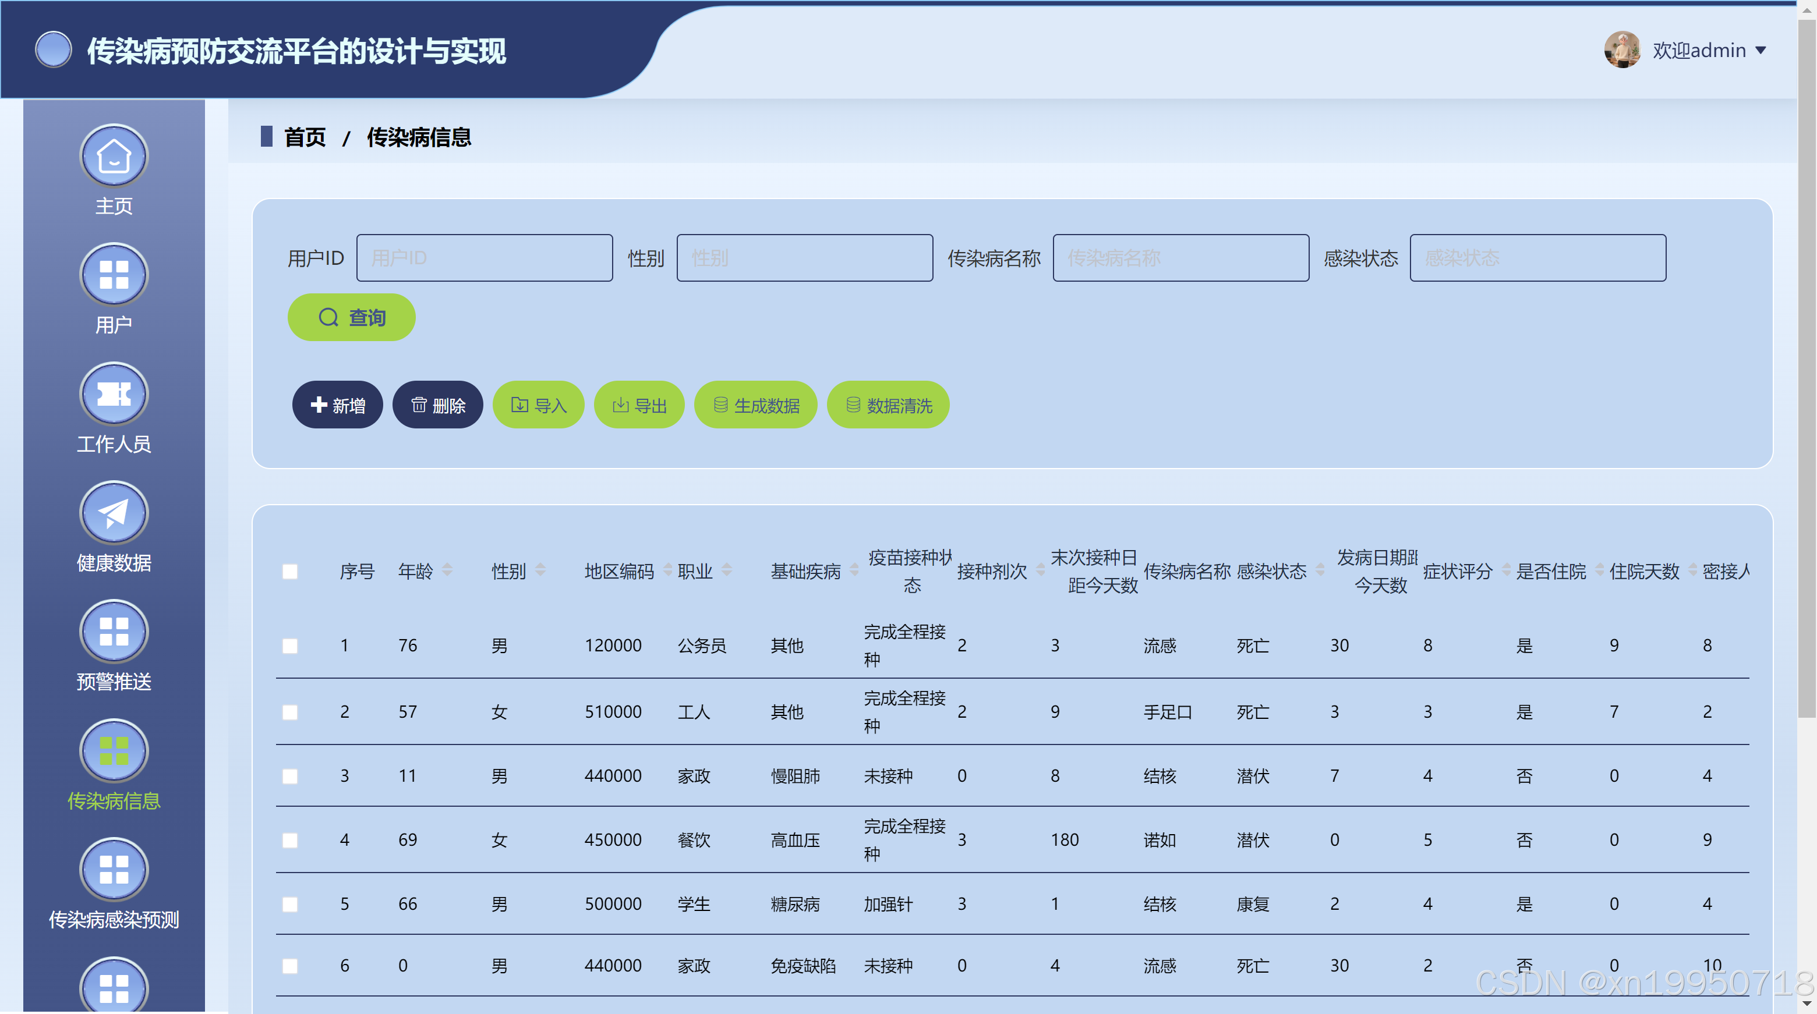Open the 用户 grid icon in sidebar

(x=114, y=275)
